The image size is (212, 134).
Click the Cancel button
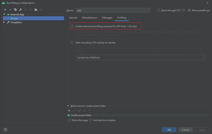[185, 130]
